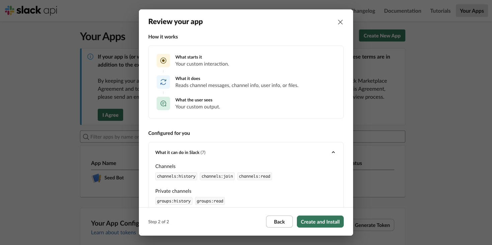
Task: Collapse the What it can do in Slack section
Action: pos(333,152)
